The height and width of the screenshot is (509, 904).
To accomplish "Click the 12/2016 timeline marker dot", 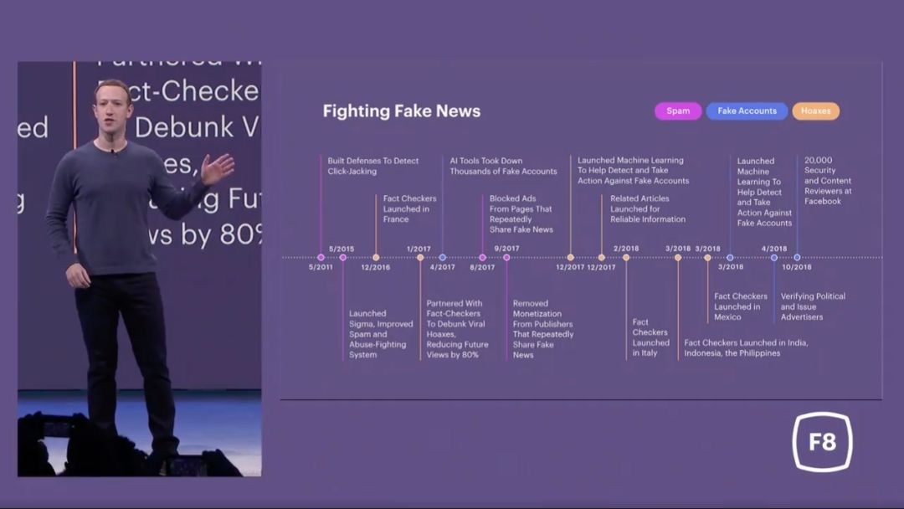I will (x=376, y=258).
